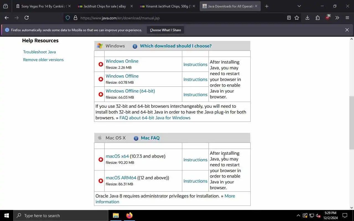This screenshot has height=221, width=354.
Task: Bookmark this page with the star icon
Action: 297,18
